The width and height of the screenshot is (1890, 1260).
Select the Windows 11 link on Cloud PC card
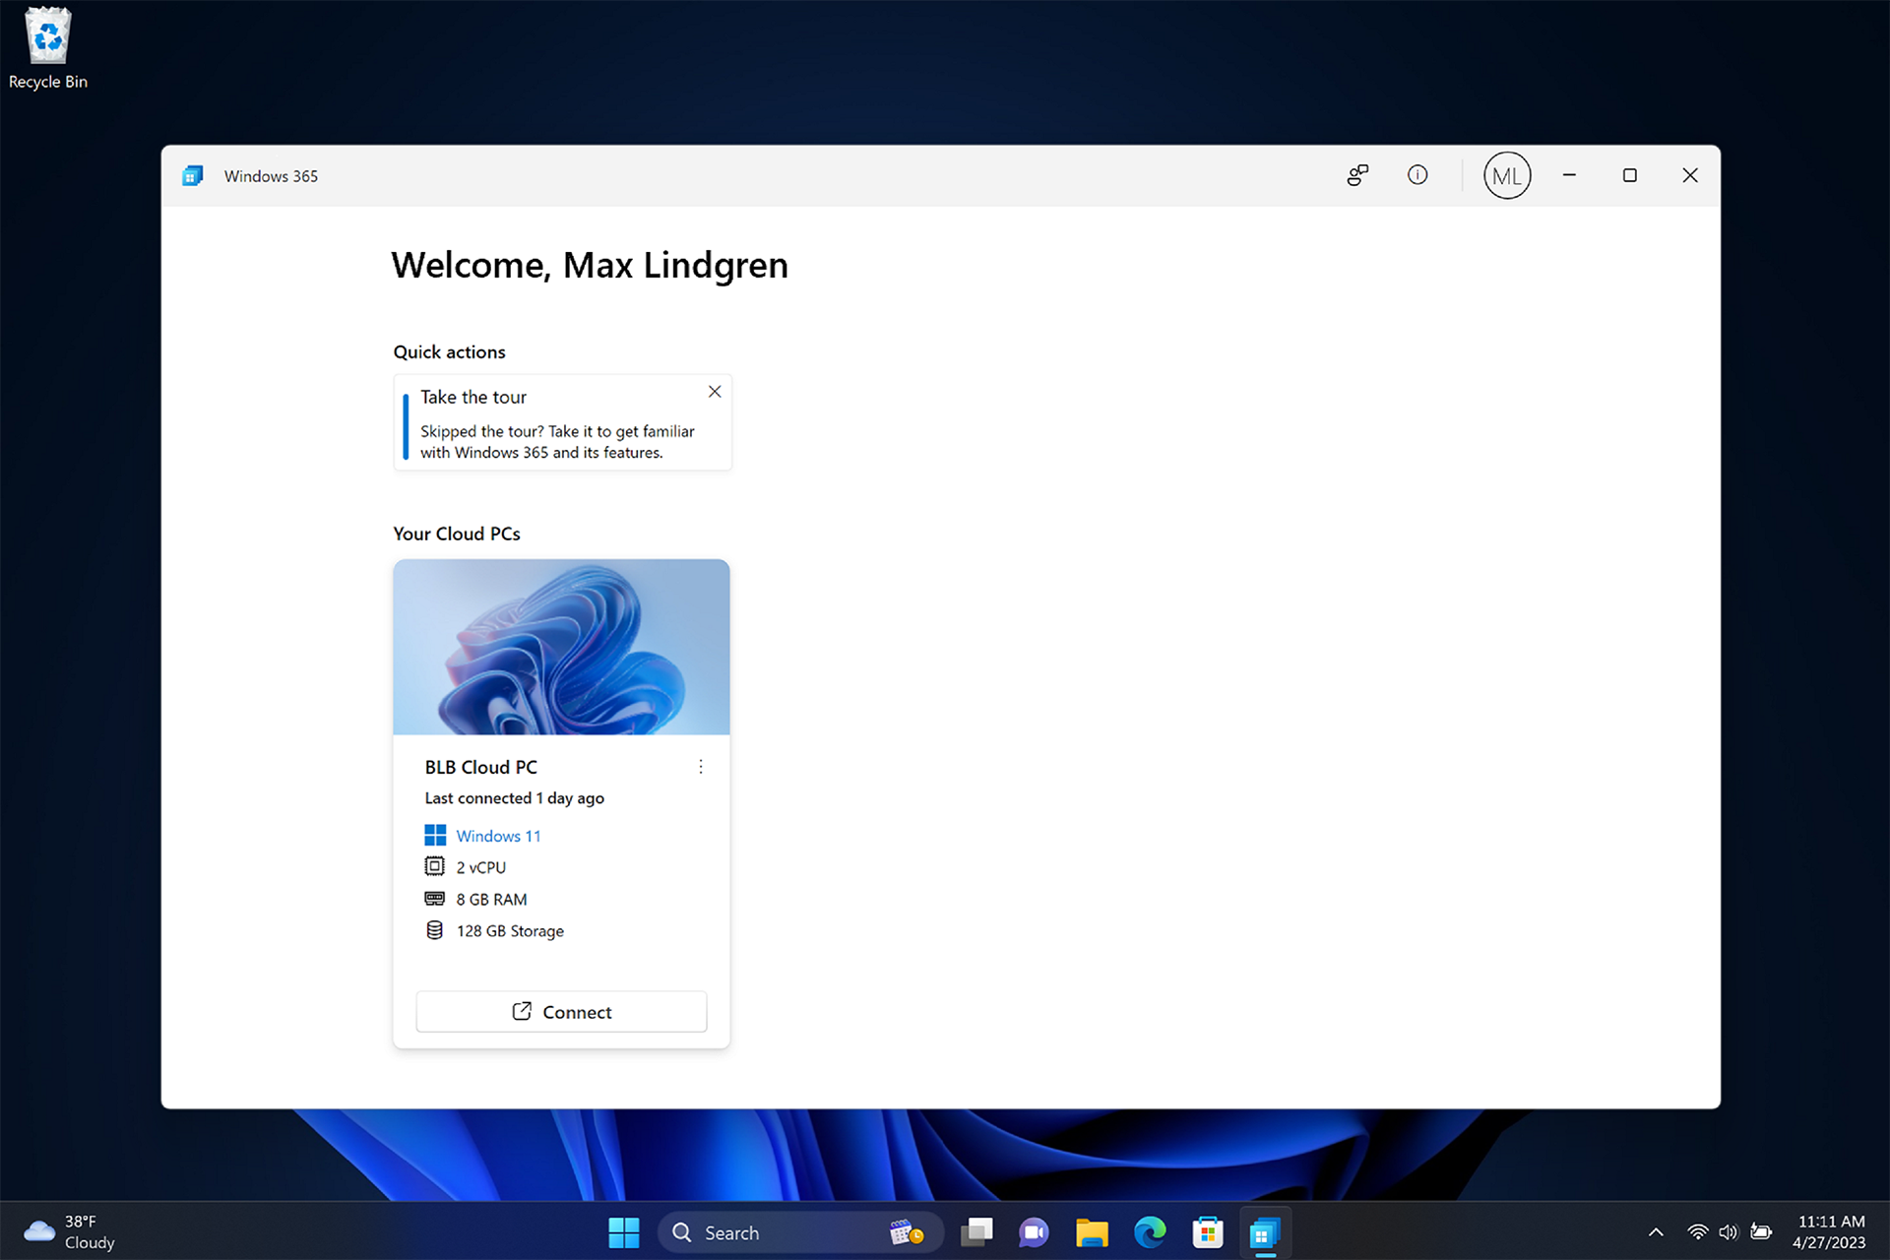click(498, 836)
